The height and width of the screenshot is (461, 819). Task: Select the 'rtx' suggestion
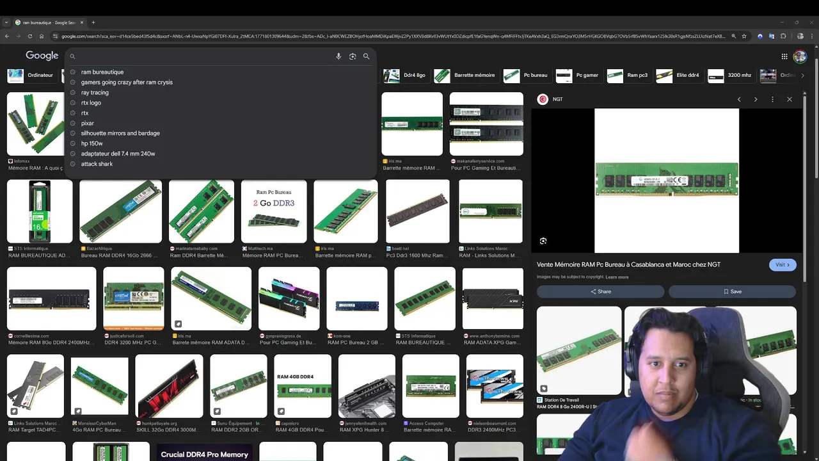[x=84, y=113]
